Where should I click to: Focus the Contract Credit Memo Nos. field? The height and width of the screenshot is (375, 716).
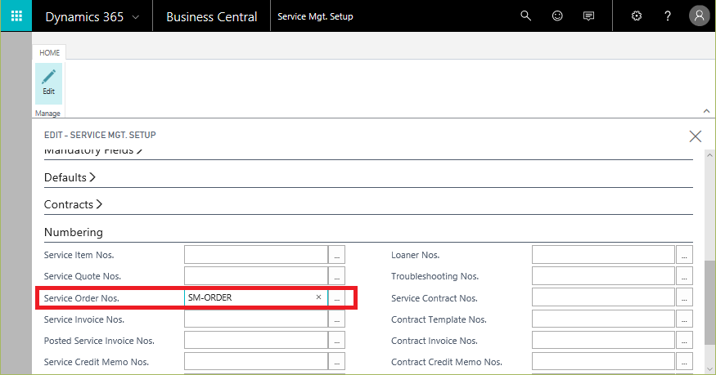tap(603, 362)
